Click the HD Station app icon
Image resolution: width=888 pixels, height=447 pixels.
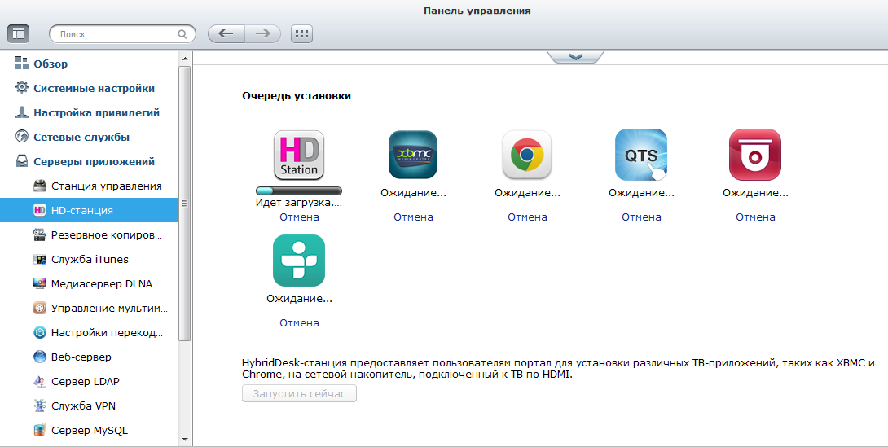299,156
